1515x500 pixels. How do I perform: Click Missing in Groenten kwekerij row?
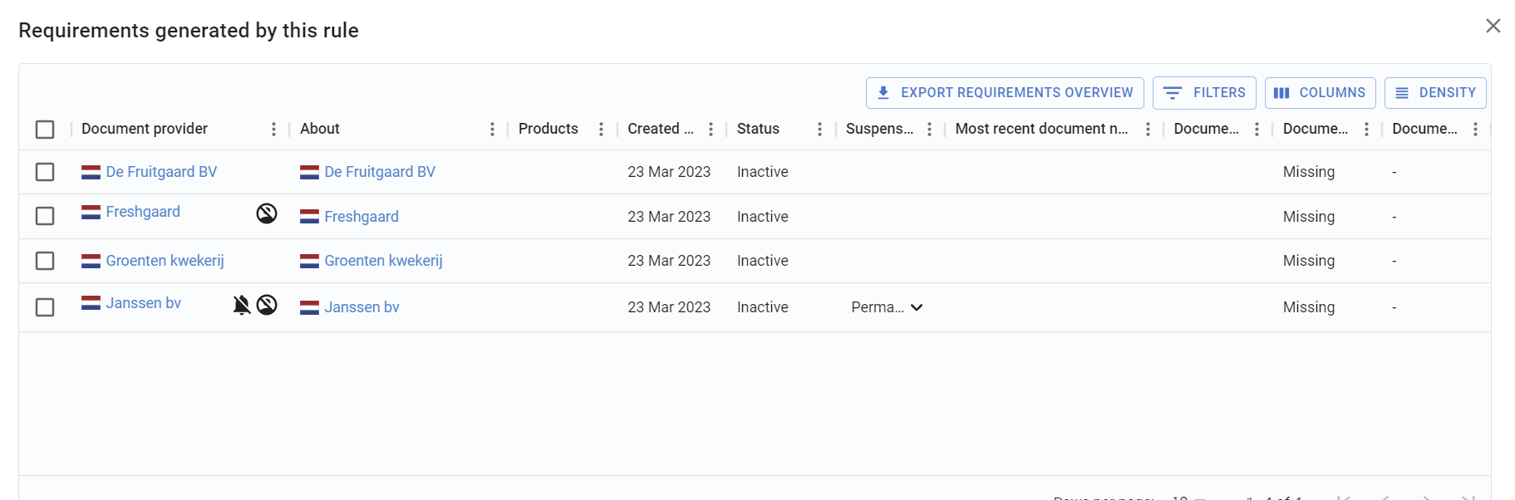tap(1309, 261)
